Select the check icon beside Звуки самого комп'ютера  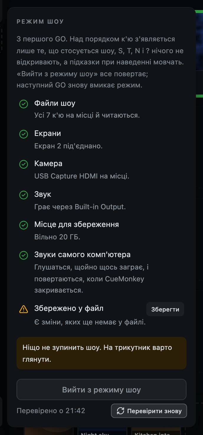pyautogui.click(x=24, y=255)
